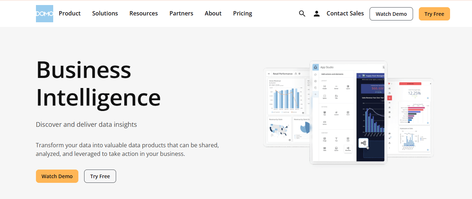Expand the Resources navigation menu

tap(143, 13)
